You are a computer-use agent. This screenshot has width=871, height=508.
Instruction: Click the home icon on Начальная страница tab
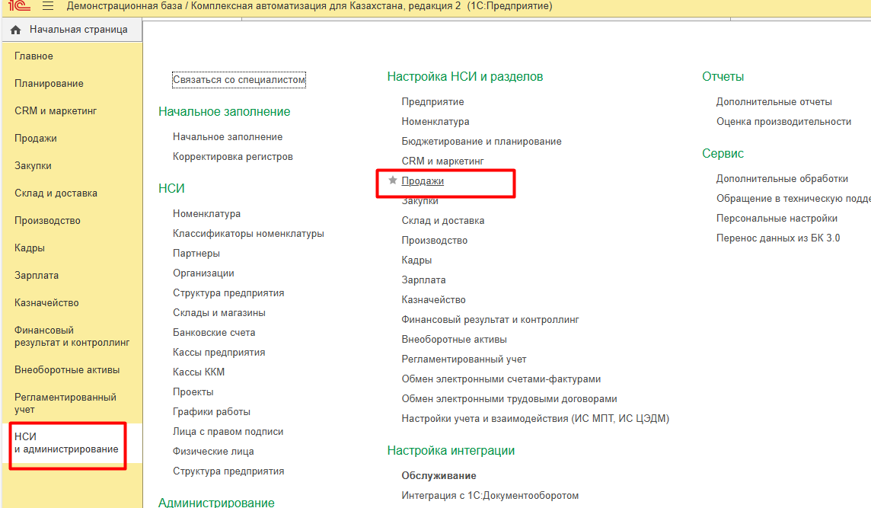tap(16, 30)
